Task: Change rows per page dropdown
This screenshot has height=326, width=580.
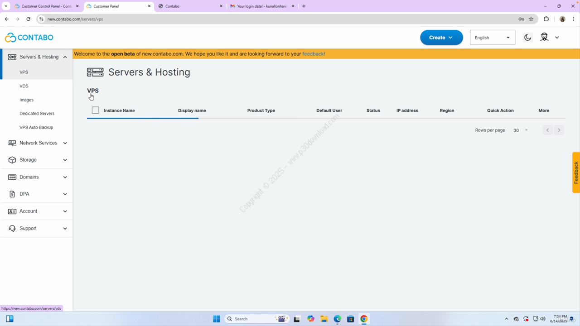Action: [520, 130]
